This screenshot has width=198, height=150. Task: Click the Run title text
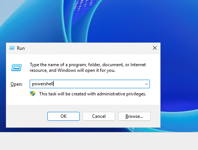(21, 48)
